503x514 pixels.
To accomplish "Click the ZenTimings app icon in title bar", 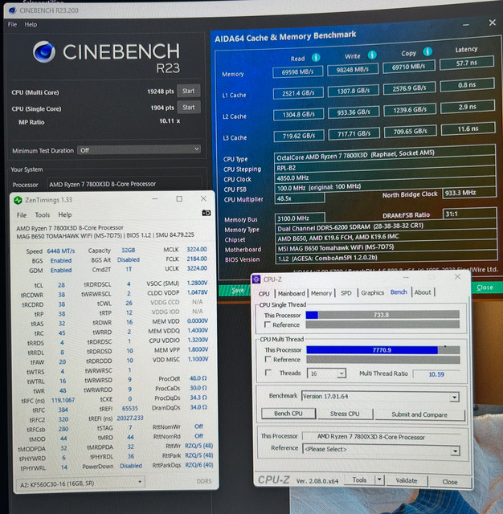I will coord(18,200).
